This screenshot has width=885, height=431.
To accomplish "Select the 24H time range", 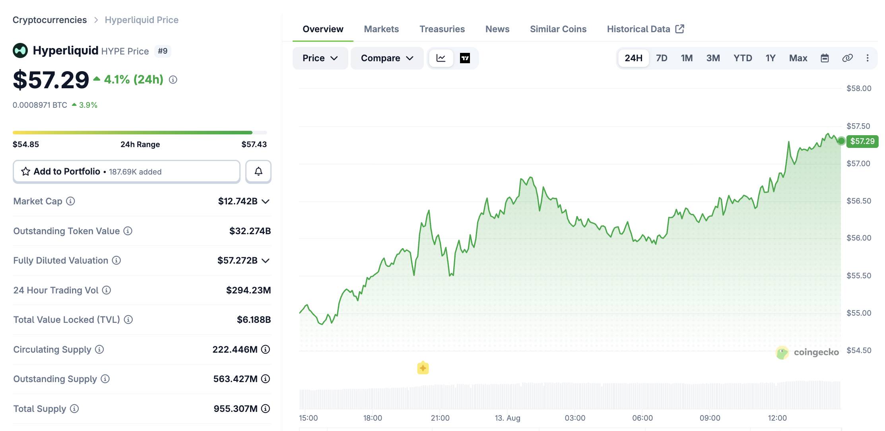I will (633, 58).
